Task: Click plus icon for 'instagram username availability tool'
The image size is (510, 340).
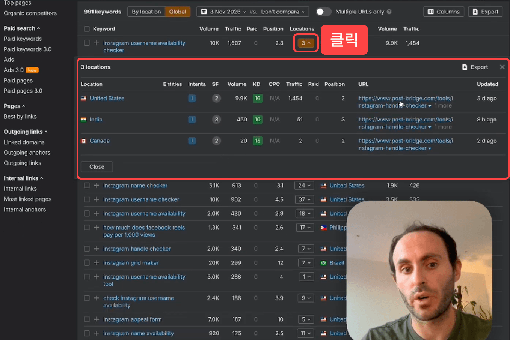Action: coord(97,277)
